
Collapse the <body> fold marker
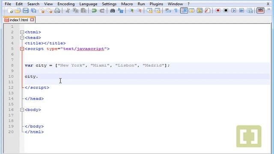(x=22, y=110)
